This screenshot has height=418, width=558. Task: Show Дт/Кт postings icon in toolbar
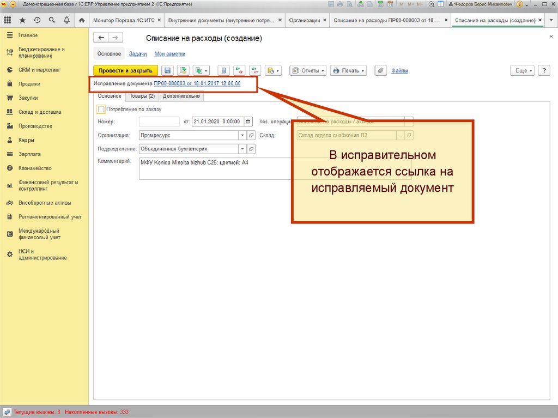pos(255,71)
